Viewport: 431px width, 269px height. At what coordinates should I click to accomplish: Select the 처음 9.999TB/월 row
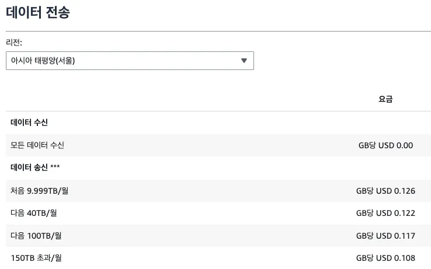click(218, 191)
